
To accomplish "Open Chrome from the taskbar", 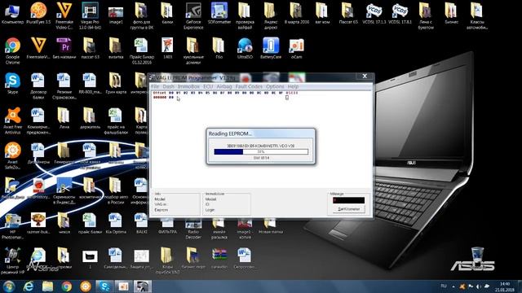I will 67,286.
